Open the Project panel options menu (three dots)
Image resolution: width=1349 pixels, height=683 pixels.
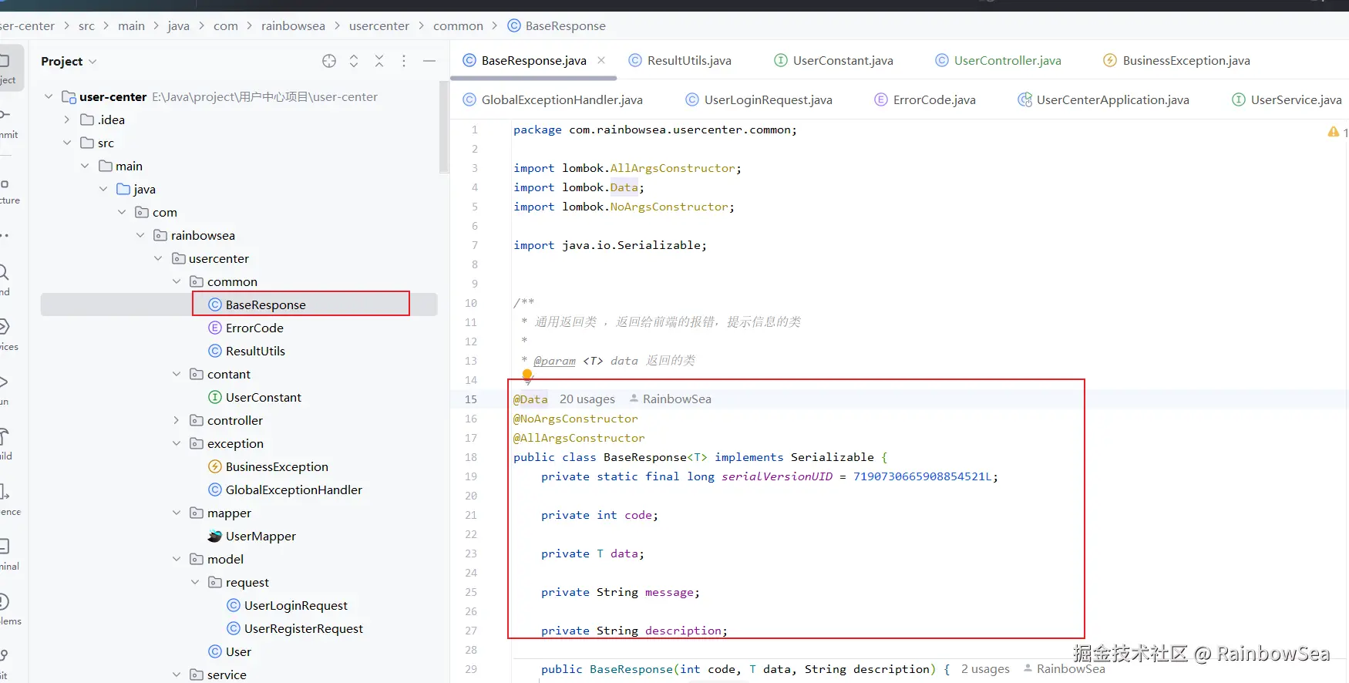click(404, 61)
